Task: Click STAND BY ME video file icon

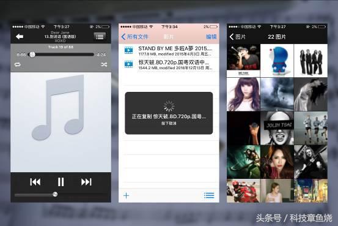Action: (129, 50)
